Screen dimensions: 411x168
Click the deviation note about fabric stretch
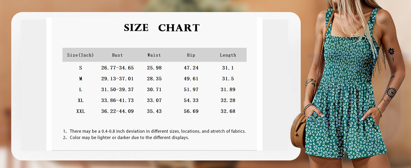tap(154, 131)
